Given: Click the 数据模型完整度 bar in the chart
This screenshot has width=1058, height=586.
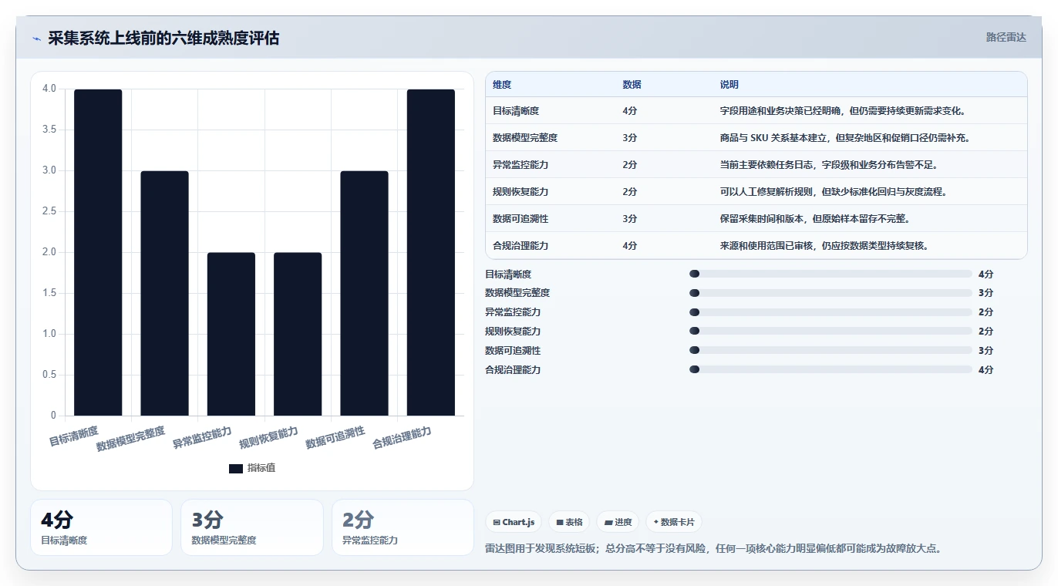Looking at the screenshot, I should point(164,293).
